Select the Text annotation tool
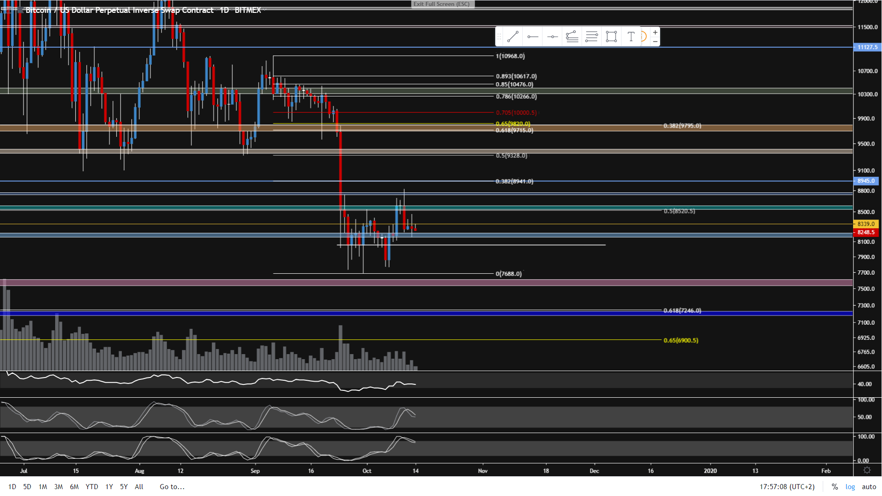 631,37
